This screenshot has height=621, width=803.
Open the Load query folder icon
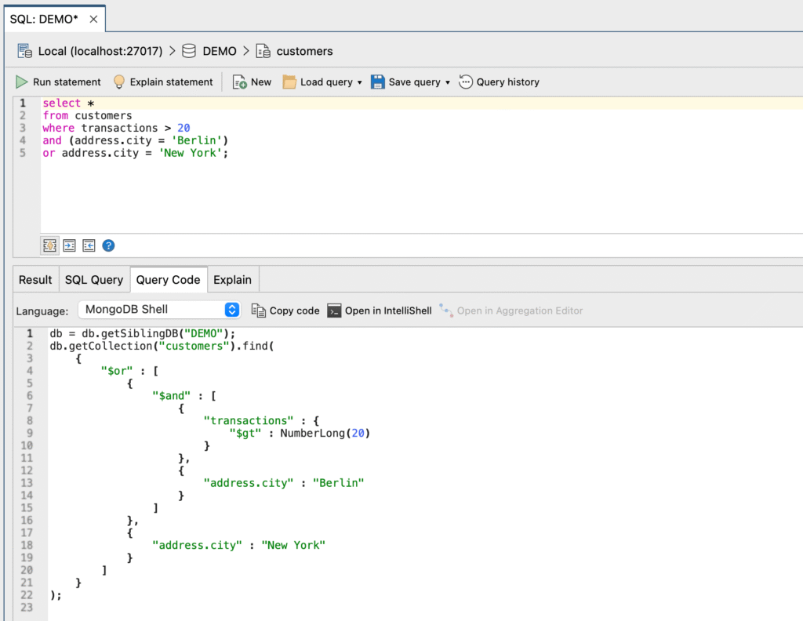coord(291,82)
